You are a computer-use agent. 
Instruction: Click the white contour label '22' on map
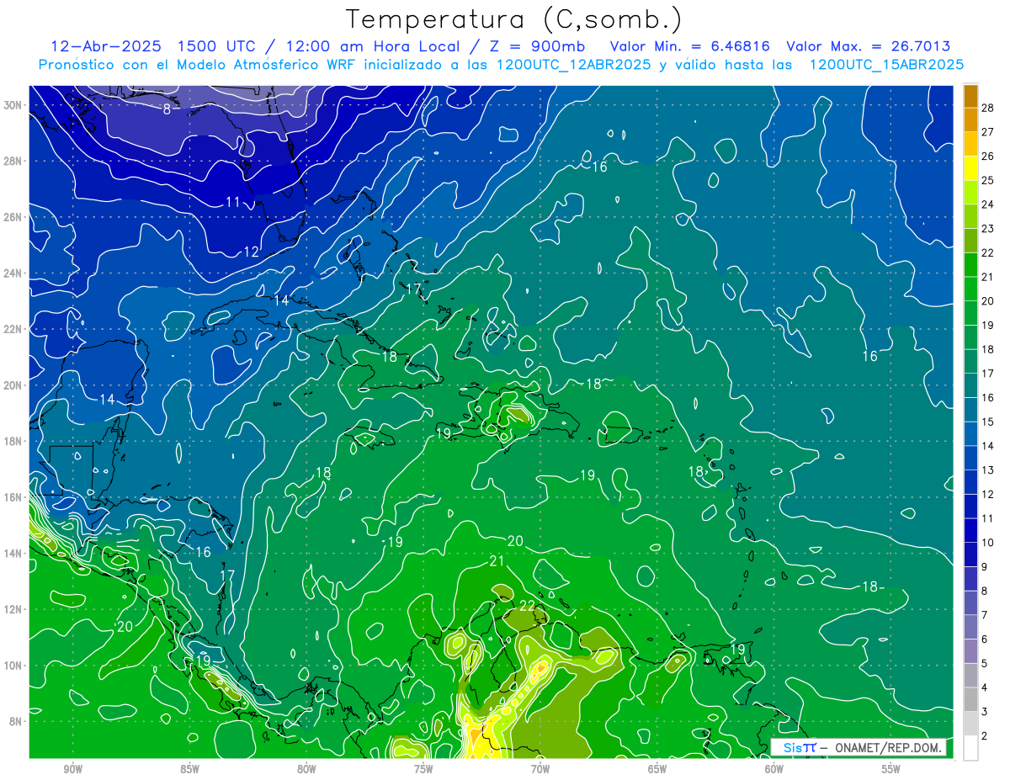click(x=527, y=605)
